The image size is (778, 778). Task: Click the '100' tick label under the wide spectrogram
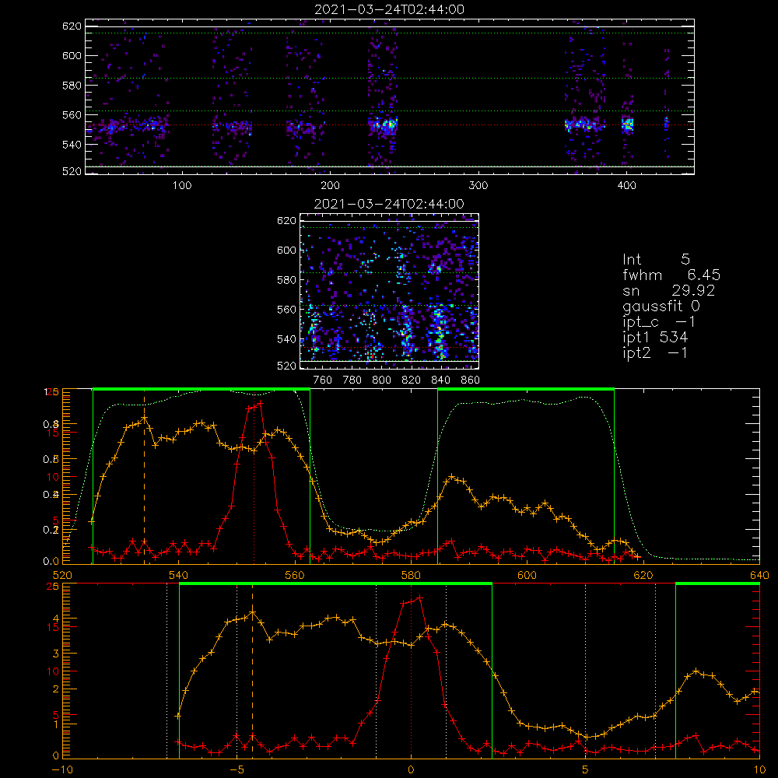[182, 186]
